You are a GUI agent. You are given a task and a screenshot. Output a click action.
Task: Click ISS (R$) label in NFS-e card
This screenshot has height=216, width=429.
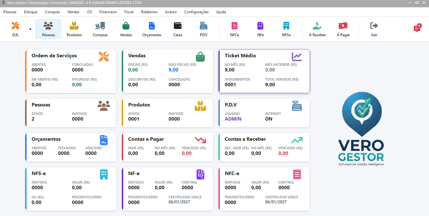(x=38, y=197)
